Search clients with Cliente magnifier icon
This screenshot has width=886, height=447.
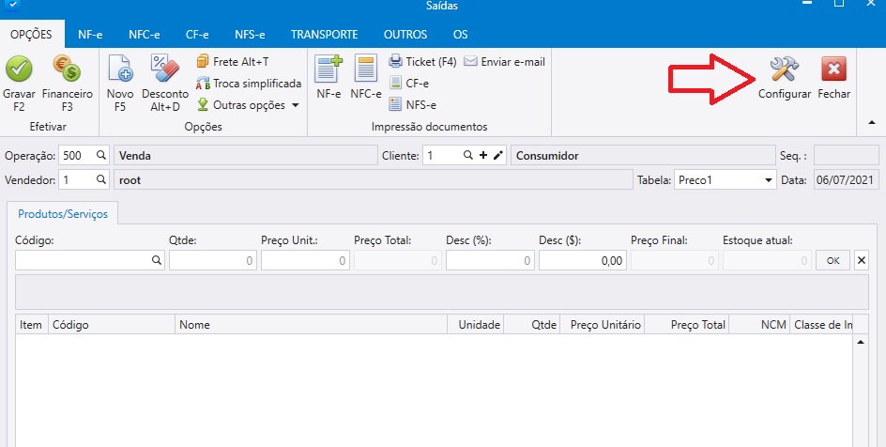point(467,155)
